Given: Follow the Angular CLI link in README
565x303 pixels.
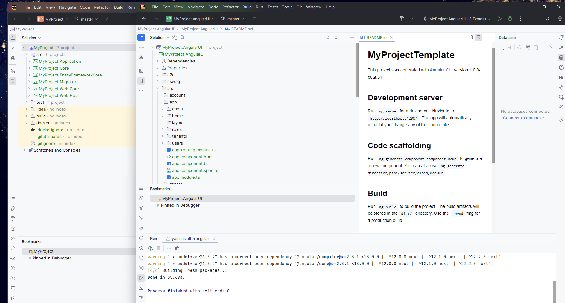Looking at the screenshot, I should 441,70.
